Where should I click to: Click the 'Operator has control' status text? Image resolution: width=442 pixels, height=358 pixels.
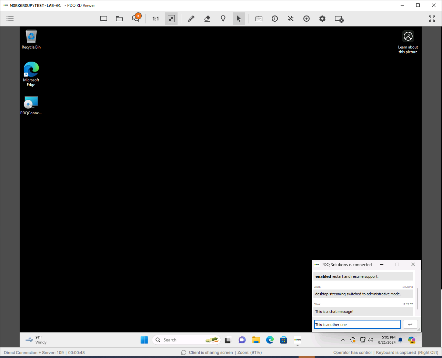tap(352, 352)
